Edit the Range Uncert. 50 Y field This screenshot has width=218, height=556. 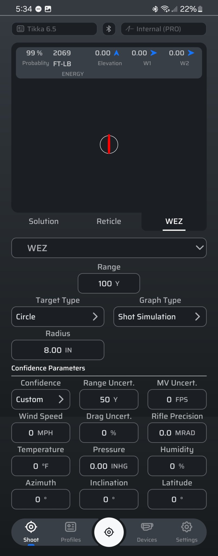[109, 399]
